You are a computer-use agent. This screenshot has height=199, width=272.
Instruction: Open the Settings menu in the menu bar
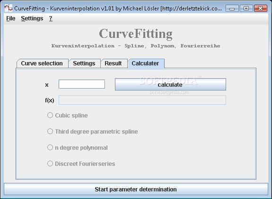click(x=32, y=18)
